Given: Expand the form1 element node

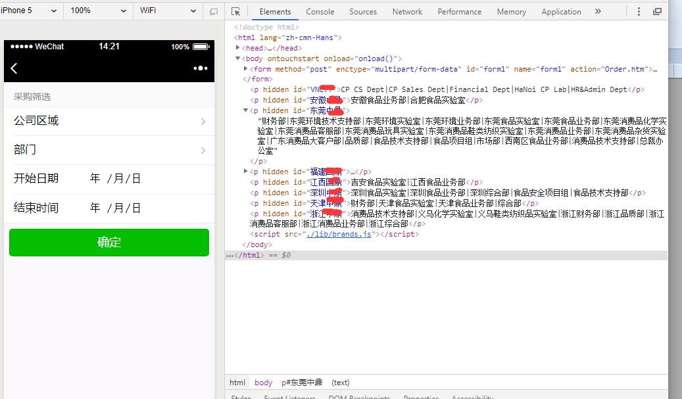Looking at the screenshot, I should pos(246,68).
